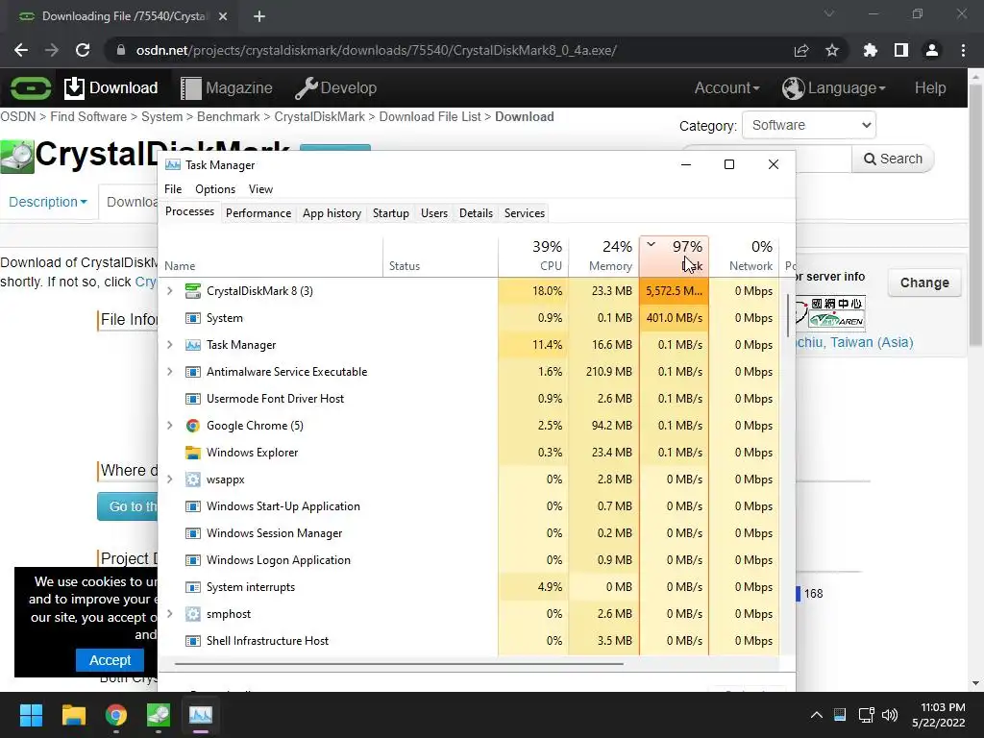Image resolution: width=984 pixels, height=738 pixels.
Task: Open the Download section in OSDN header
Action: (111, 87)
